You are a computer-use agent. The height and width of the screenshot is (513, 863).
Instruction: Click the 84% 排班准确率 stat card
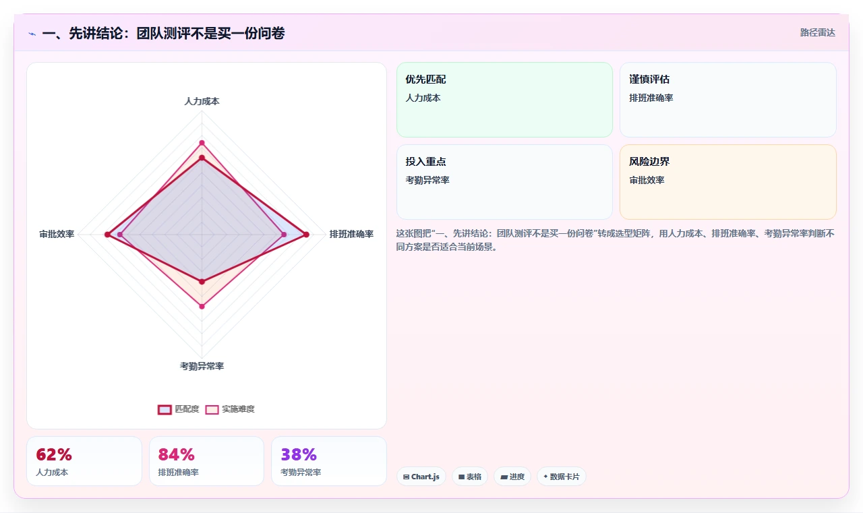pyautogui.click(x=206, y=461)
